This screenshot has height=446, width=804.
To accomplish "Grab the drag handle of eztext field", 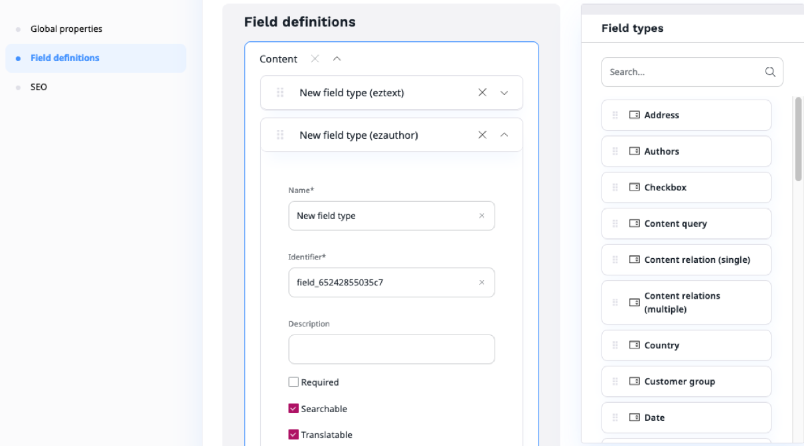I will [x=280, y=93].
